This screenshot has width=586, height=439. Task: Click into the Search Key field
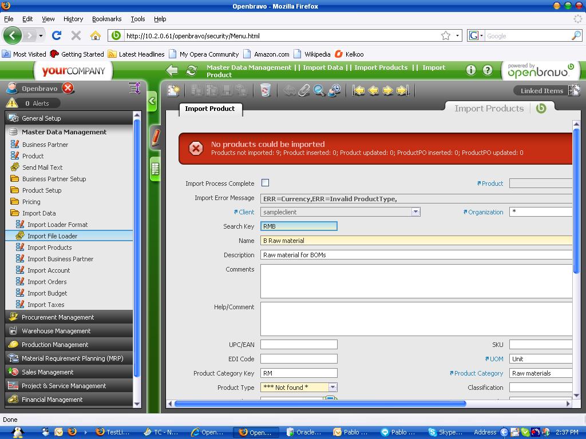pos(299,226)
